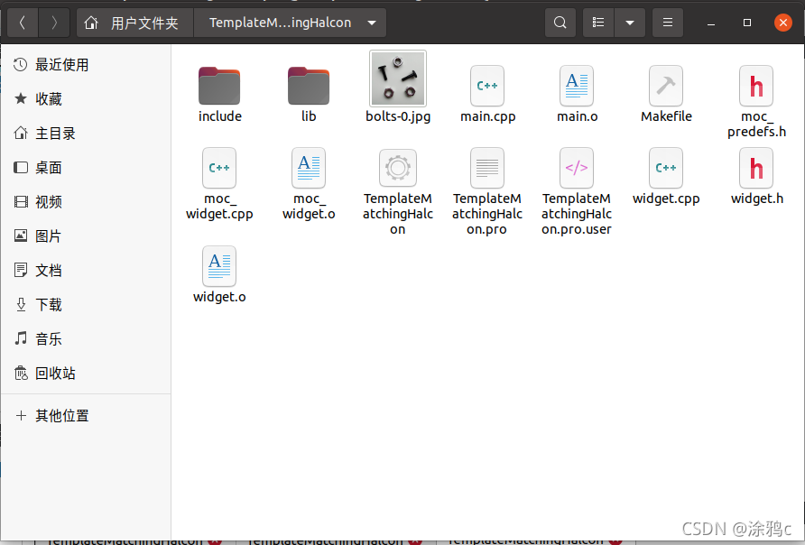This screenshot has height=545, width=805.
Task: Activate the search icon in the toolbar
Action: tap(560, 22)
